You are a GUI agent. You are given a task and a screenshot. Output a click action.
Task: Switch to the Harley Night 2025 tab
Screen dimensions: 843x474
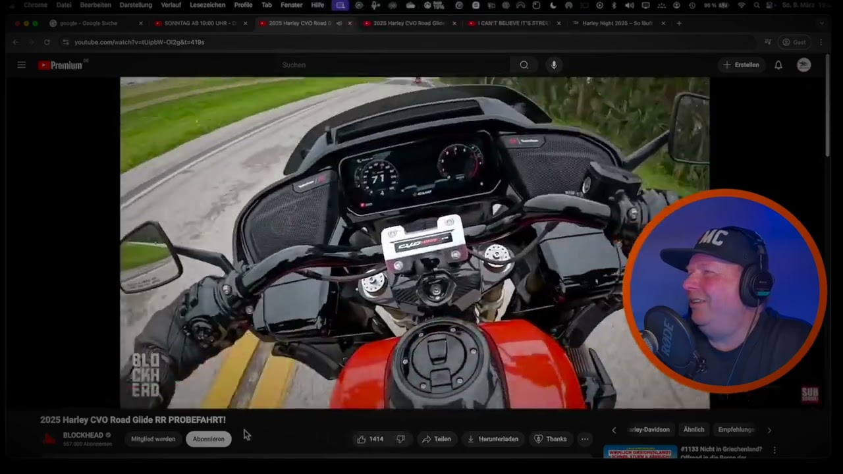pos(616,23)
